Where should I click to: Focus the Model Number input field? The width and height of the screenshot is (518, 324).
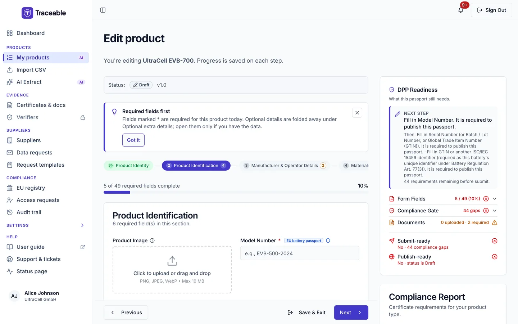pyautogui.click(x=300, y=253)
